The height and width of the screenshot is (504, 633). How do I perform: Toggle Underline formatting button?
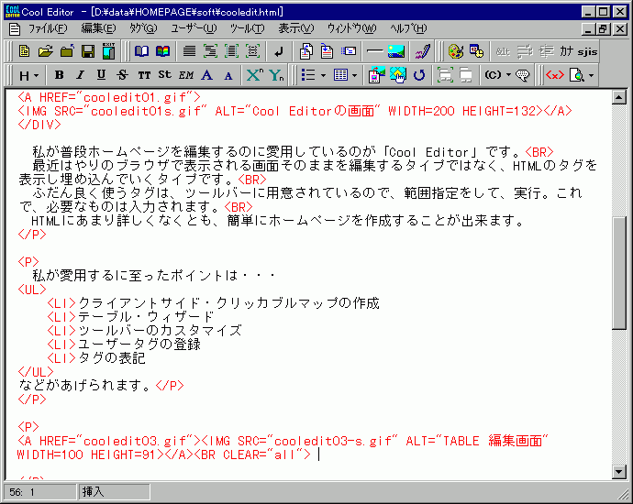[x=101, y=74]
